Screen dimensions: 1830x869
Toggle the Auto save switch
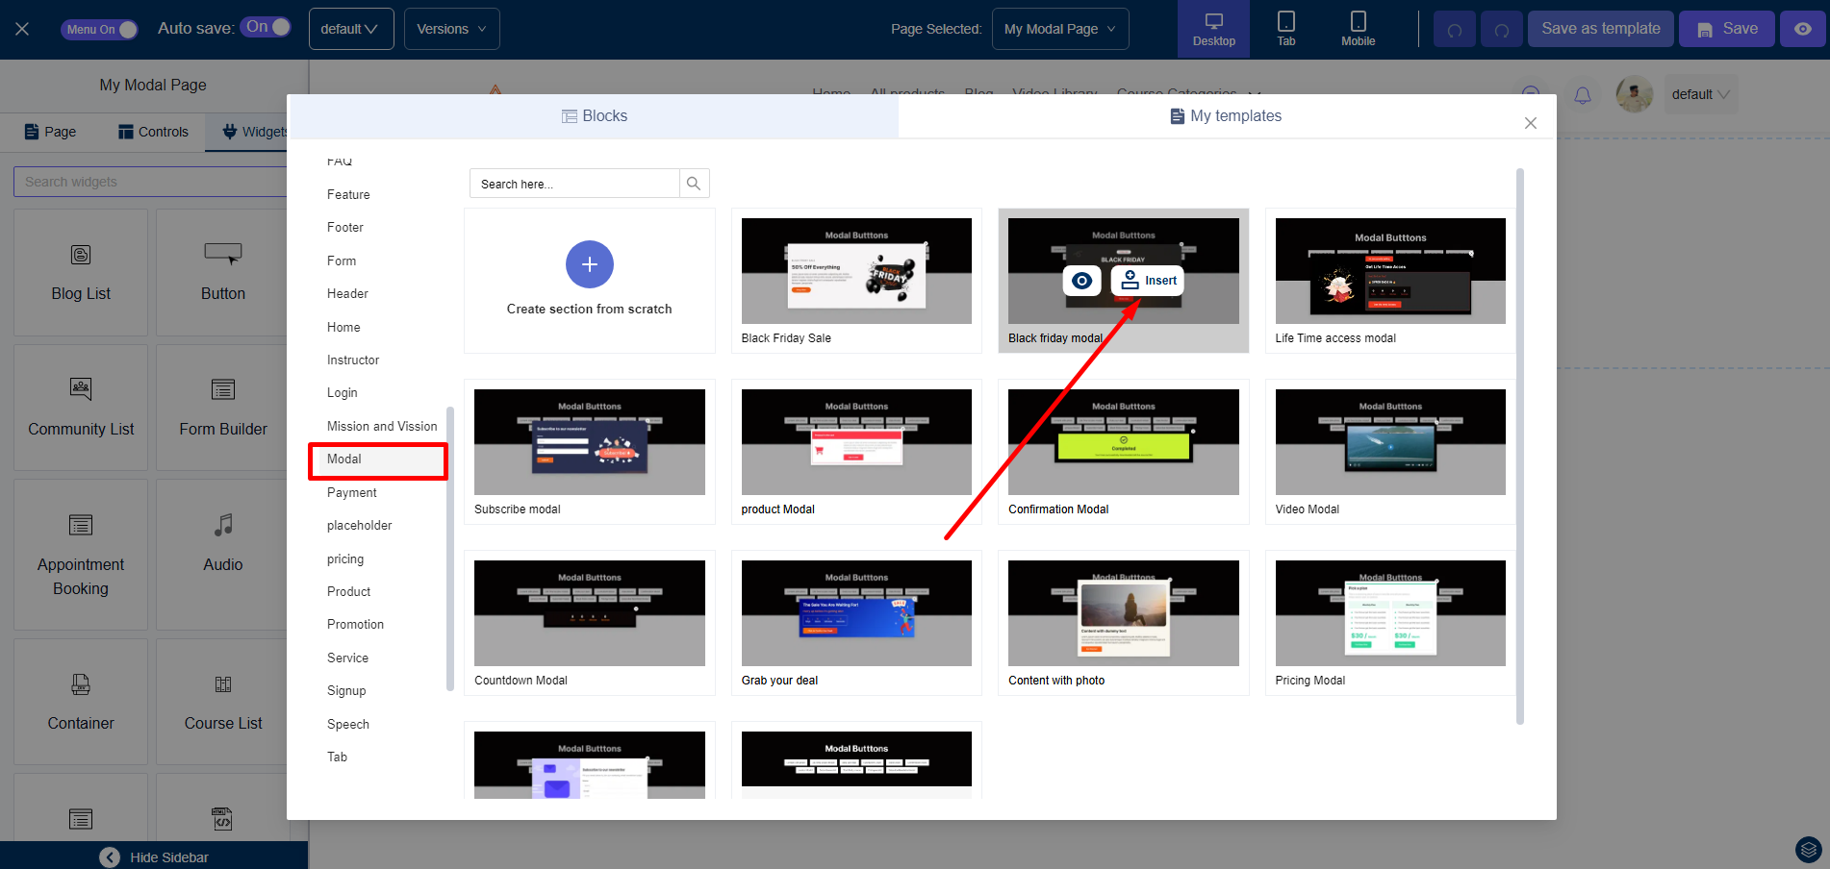point(267,27)
